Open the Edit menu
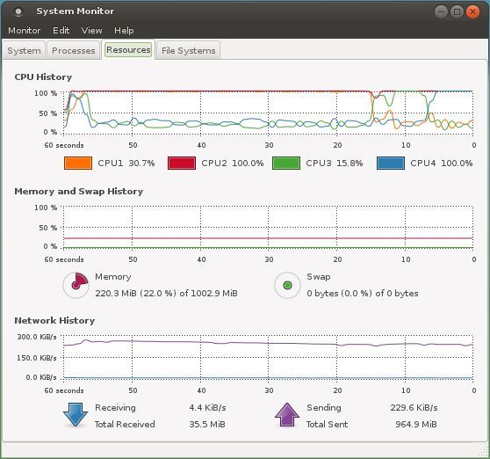The width and height of the screenshot is (490, 459). pyautogui.click(x=61, y=31)
